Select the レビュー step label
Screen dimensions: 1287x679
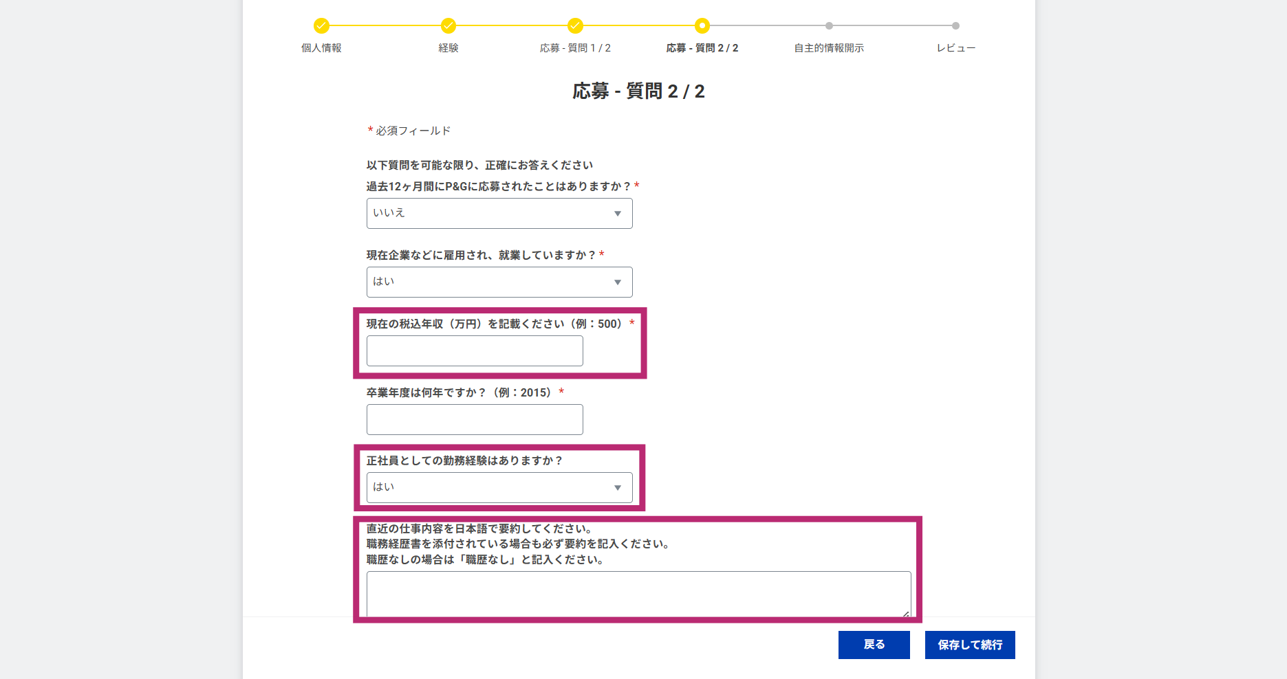(955, 48)
